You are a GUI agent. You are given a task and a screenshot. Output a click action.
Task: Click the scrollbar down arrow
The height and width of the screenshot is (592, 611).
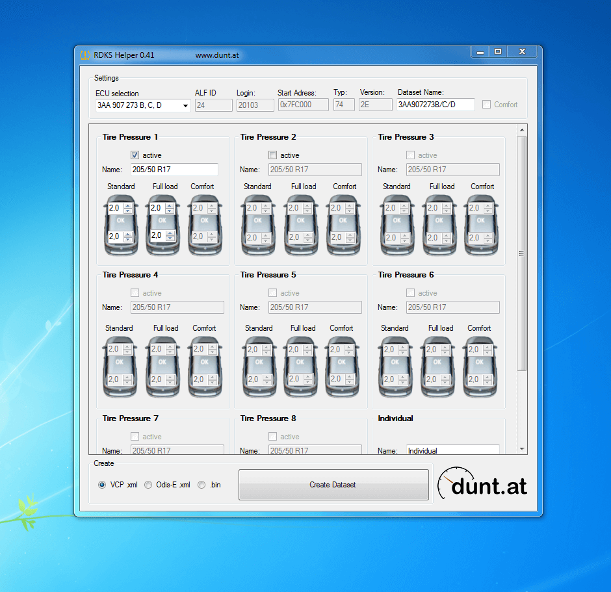(x=522, y=449)
